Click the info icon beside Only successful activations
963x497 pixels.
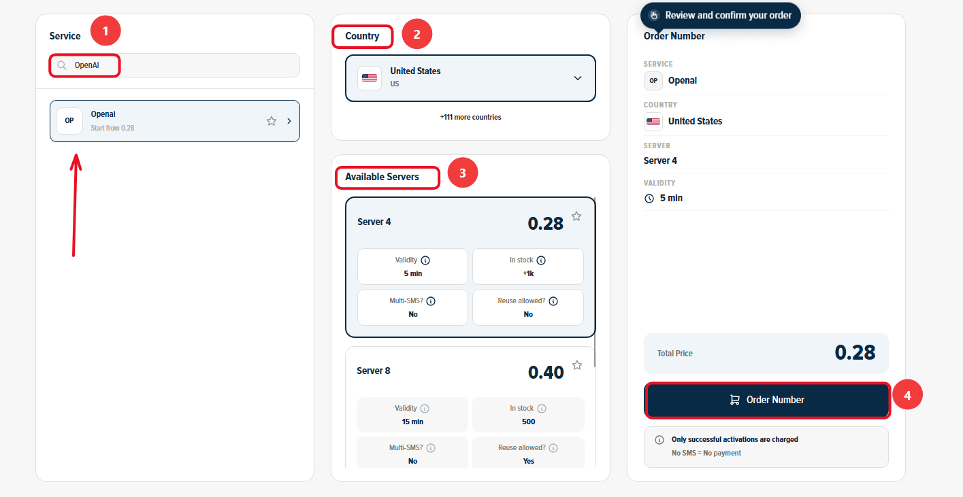click(659, 440)
